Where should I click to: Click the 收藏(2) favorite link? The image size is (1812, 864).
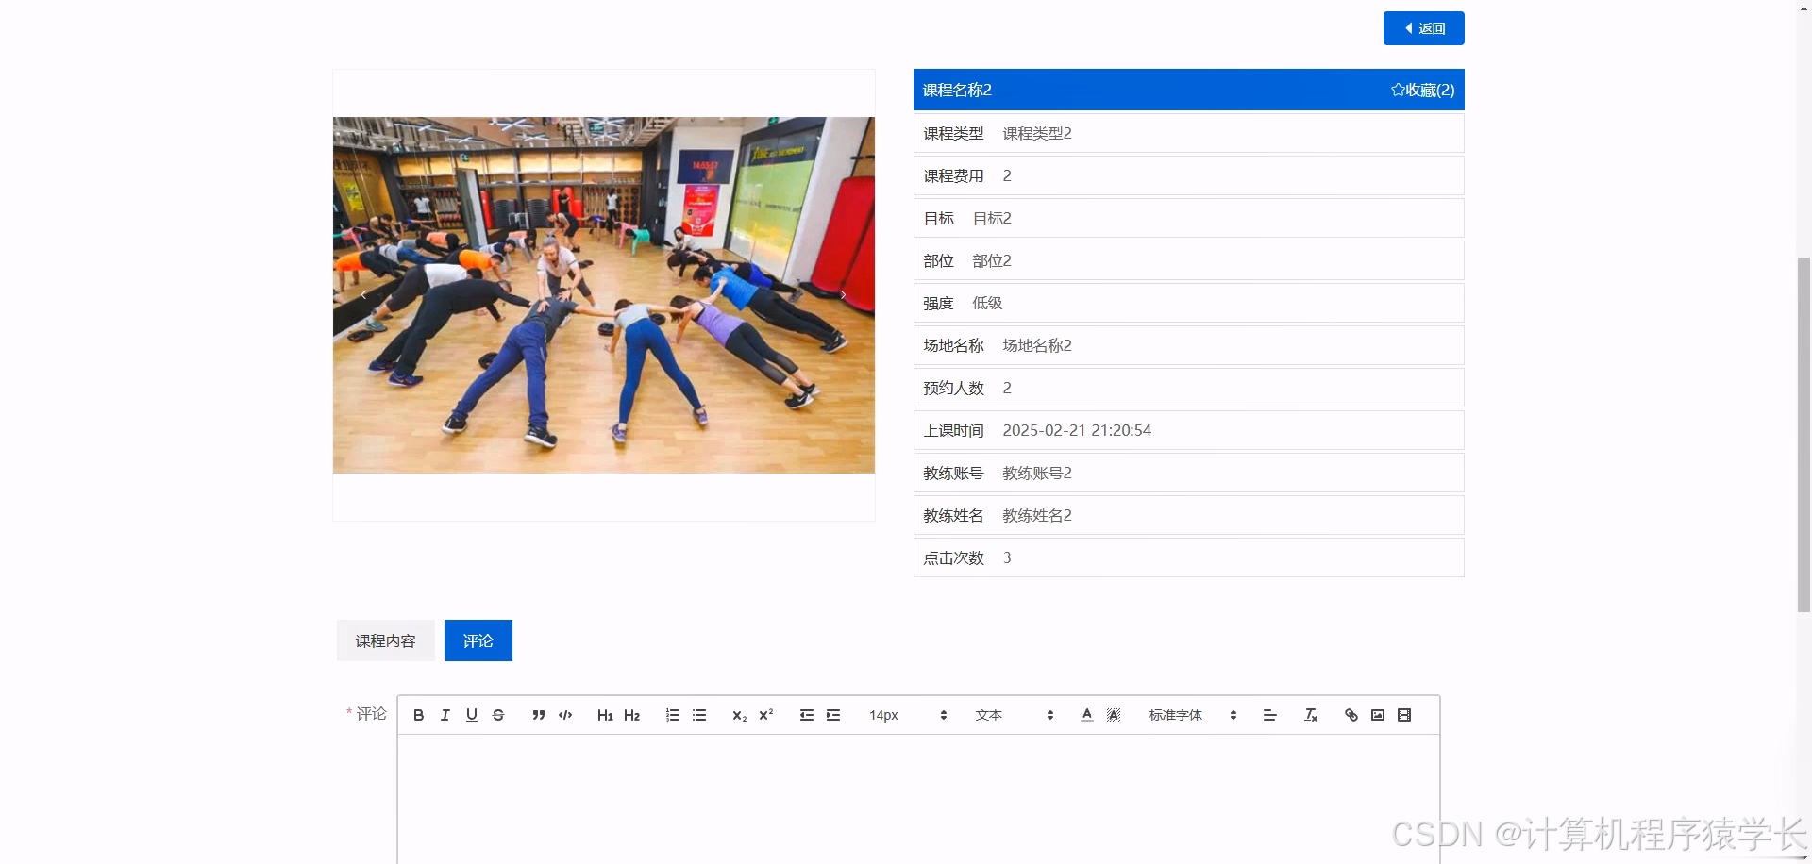(x=1422, y=90)
